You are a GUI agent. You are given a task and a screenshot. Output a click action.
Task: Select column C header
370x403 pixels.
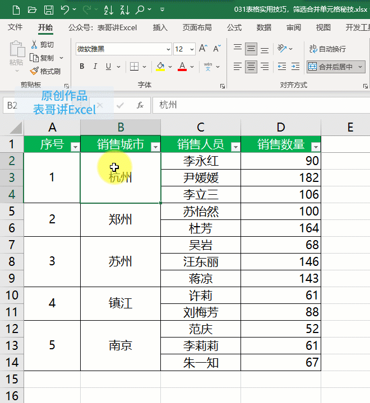pos(201,127)
